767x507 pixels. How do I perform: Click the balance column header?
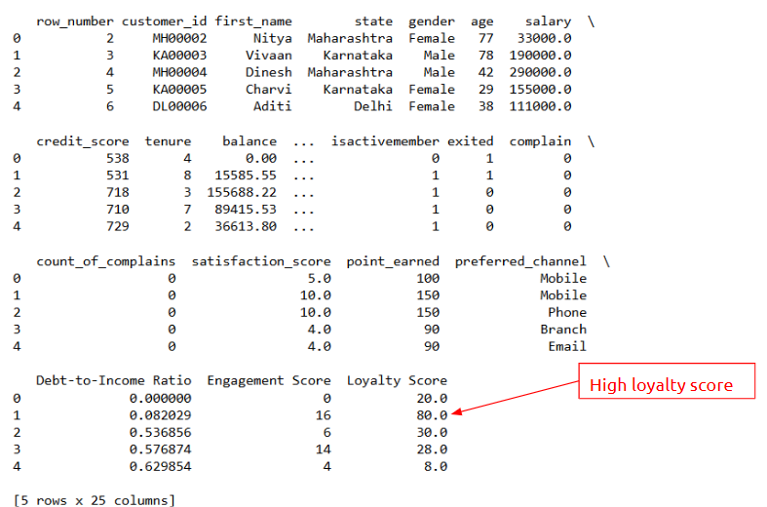tap(249, 142)
